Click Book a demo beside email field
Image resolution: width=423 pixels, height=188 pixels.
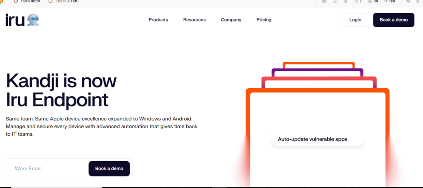click(109, 169)
